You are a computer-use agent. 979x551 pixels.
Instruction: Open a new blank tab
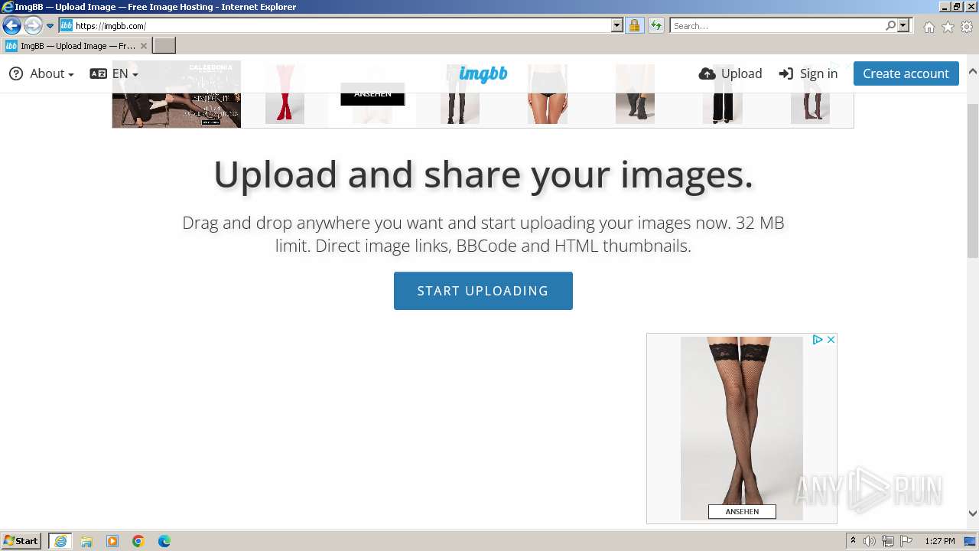[164, 46]
